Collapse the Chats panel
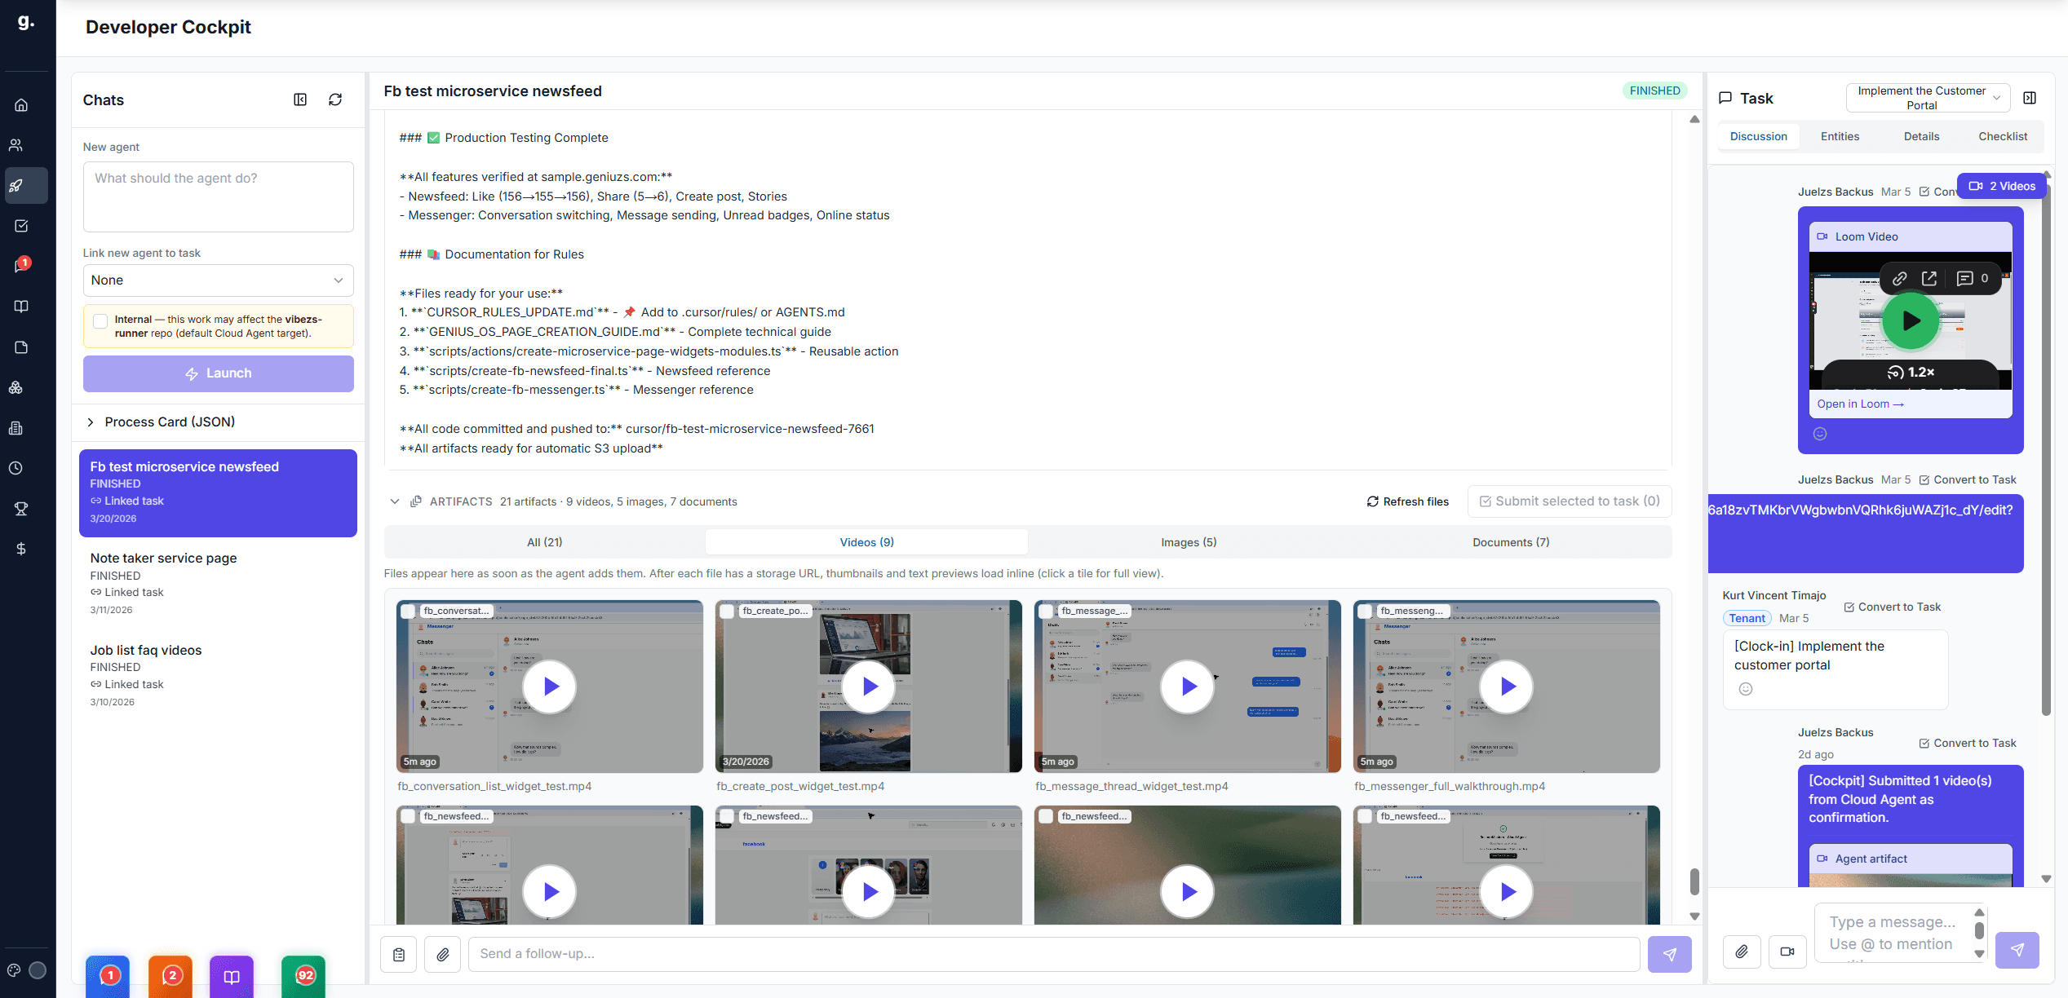The image size is (2068, 998). (x=300, y=99)
